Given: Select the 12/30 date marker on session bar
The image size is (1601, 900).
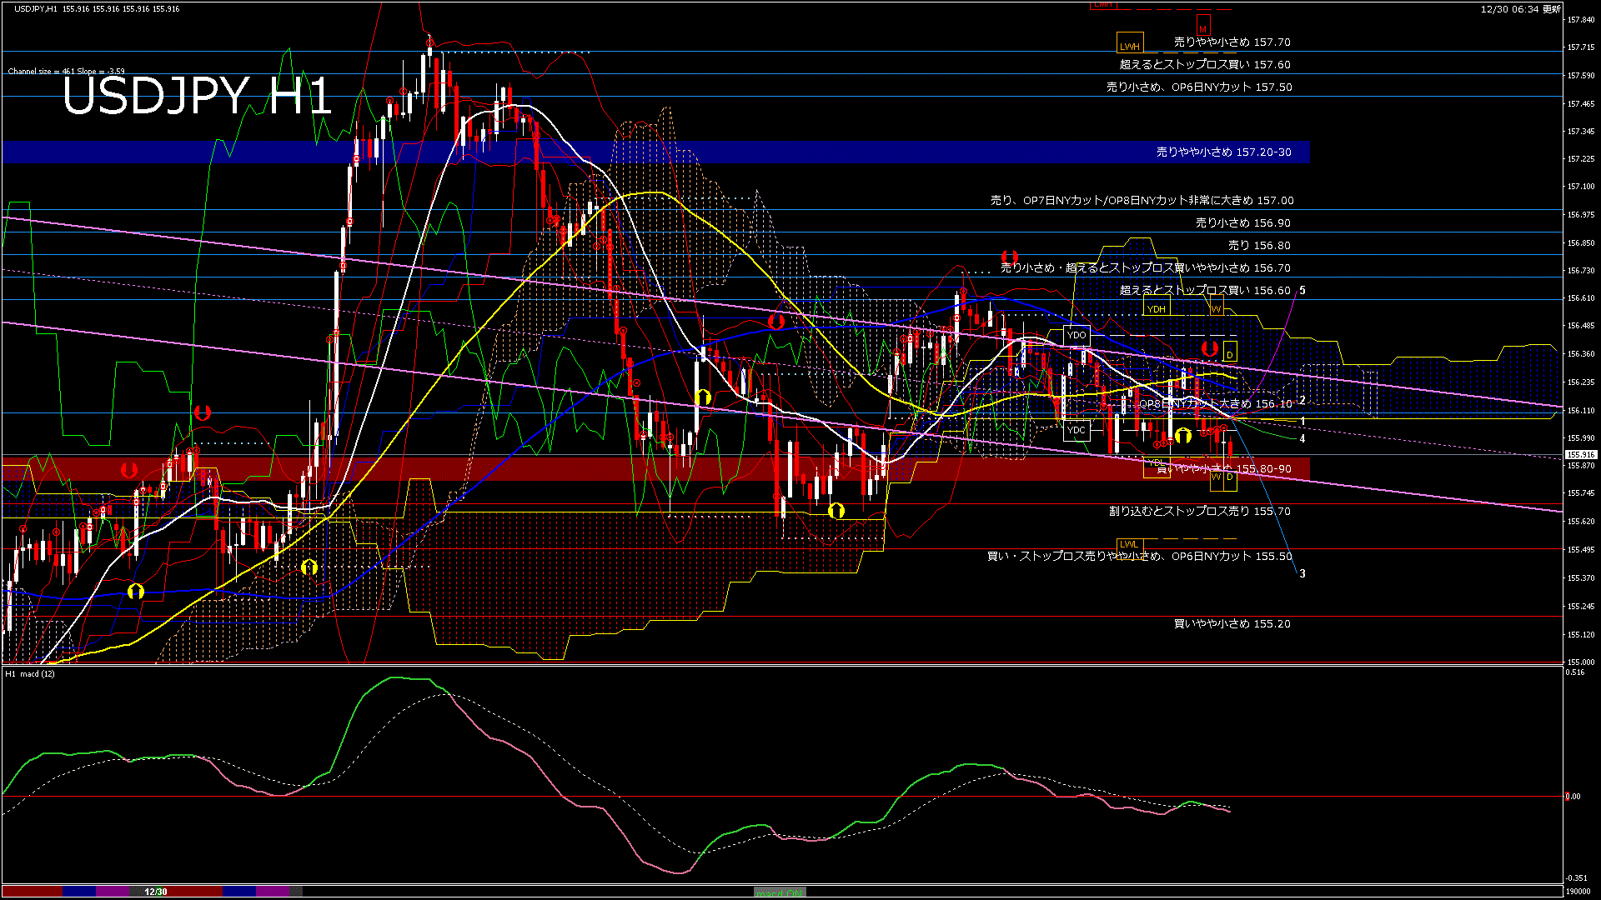Looking at the screenshot, I should pyautogui.click(x=154, y=891).
